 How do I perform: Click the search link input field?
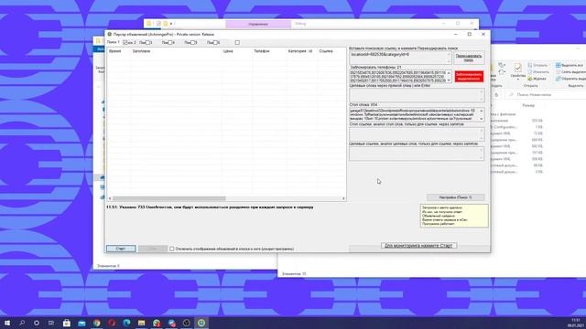[x=400, y=58]
